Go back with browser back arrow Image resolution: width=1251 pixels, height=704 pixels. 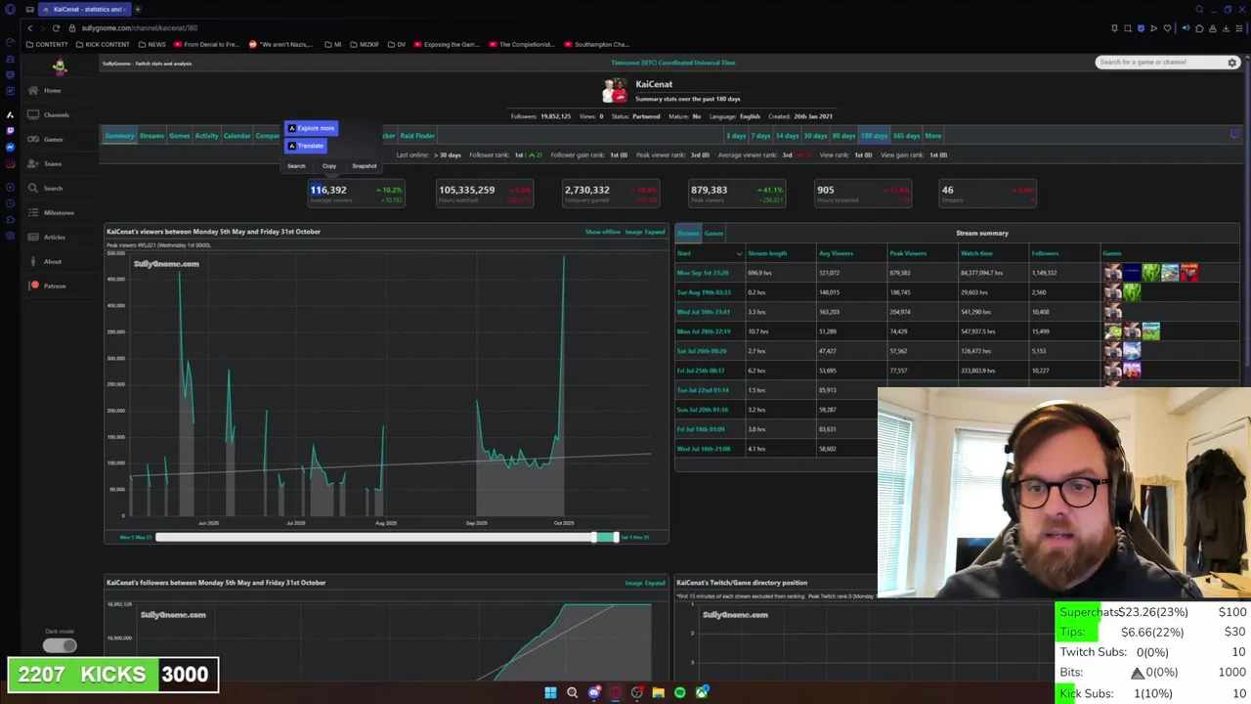point(30,28)
